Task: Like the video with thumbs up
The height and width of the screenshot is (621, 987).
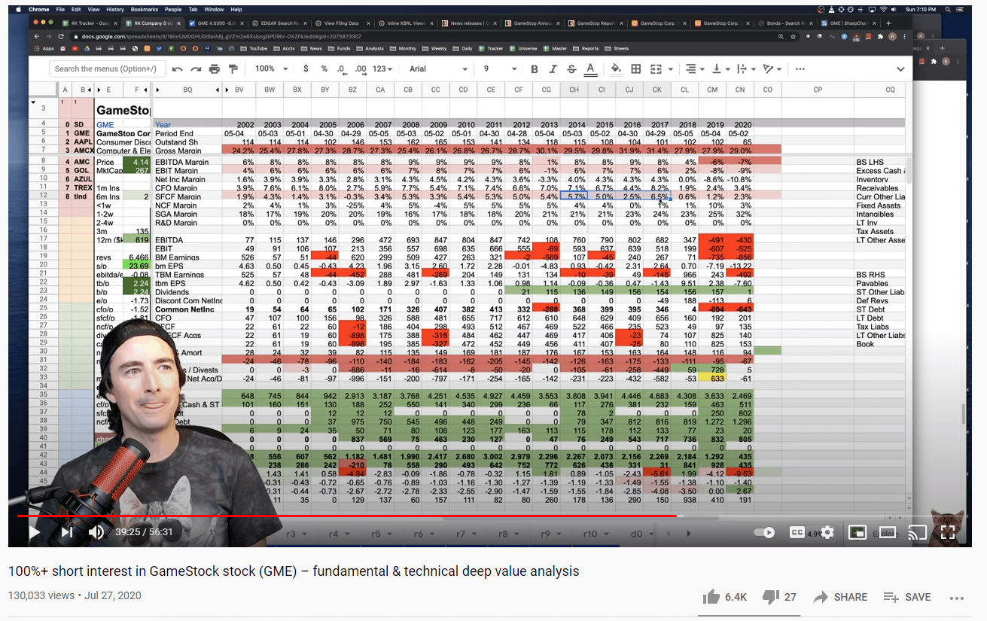Action: point(711,597)
